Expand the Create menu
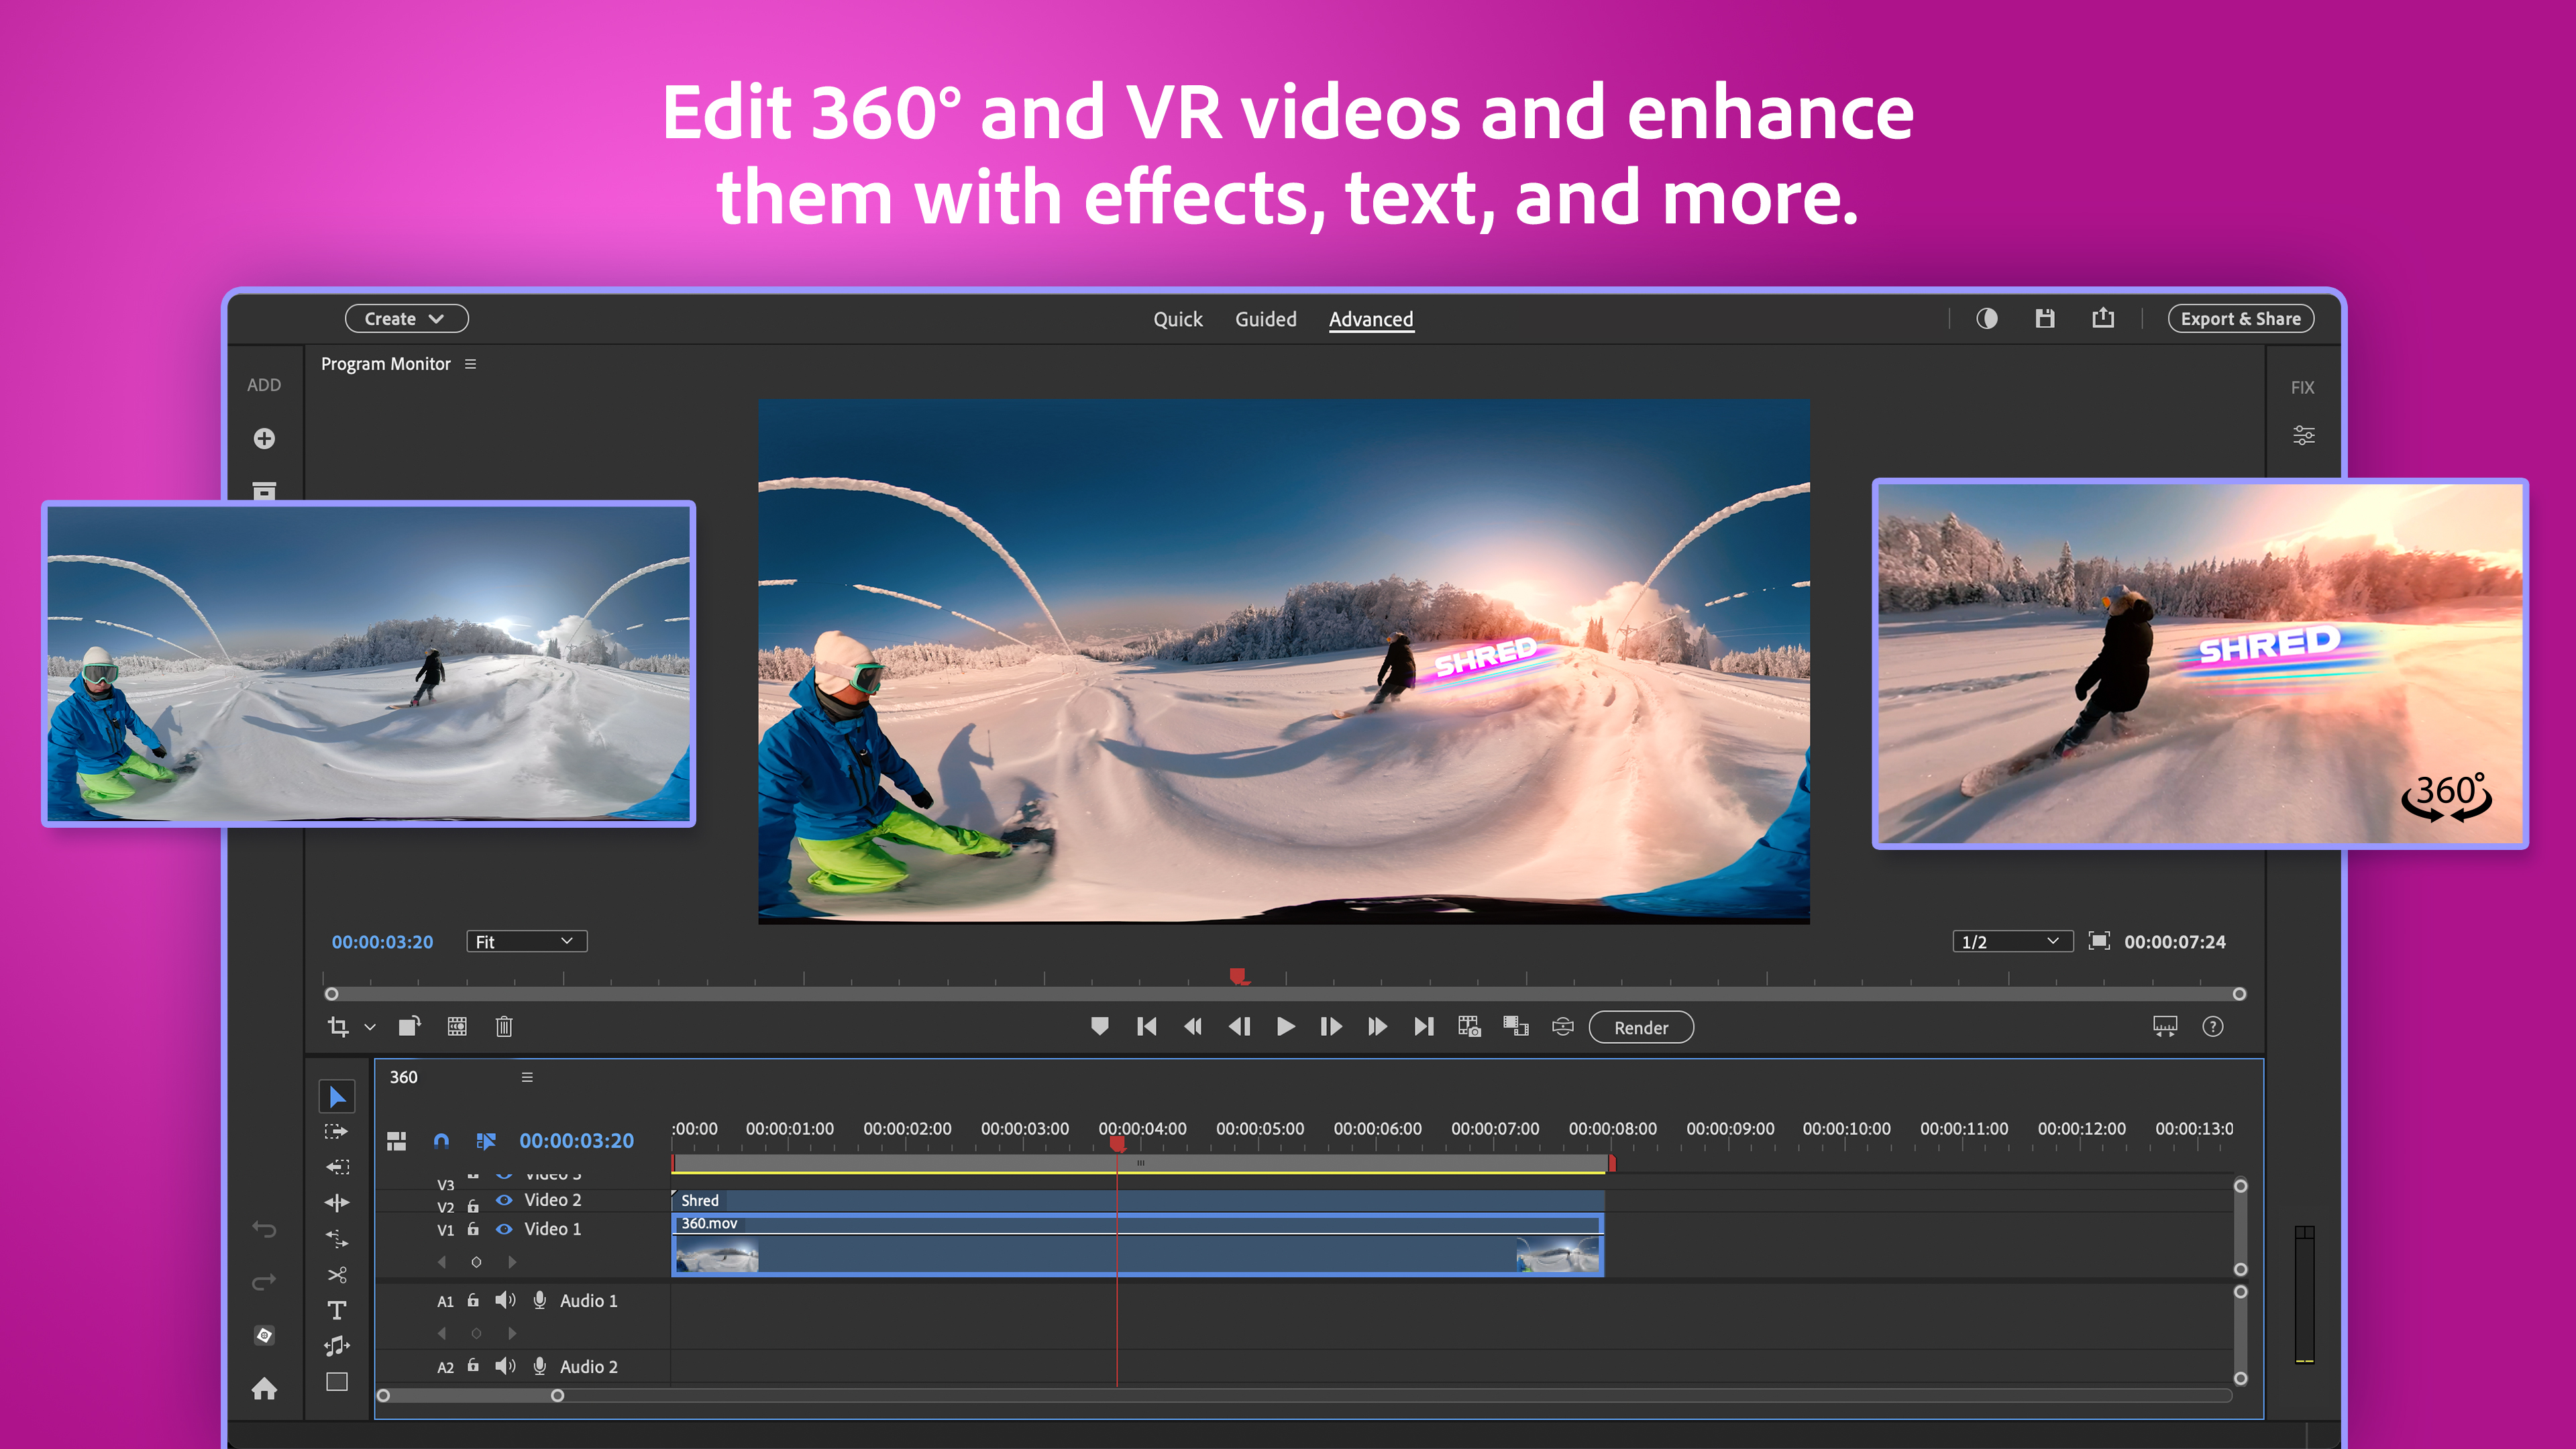 pyautogui.click(x=406, y=318)
